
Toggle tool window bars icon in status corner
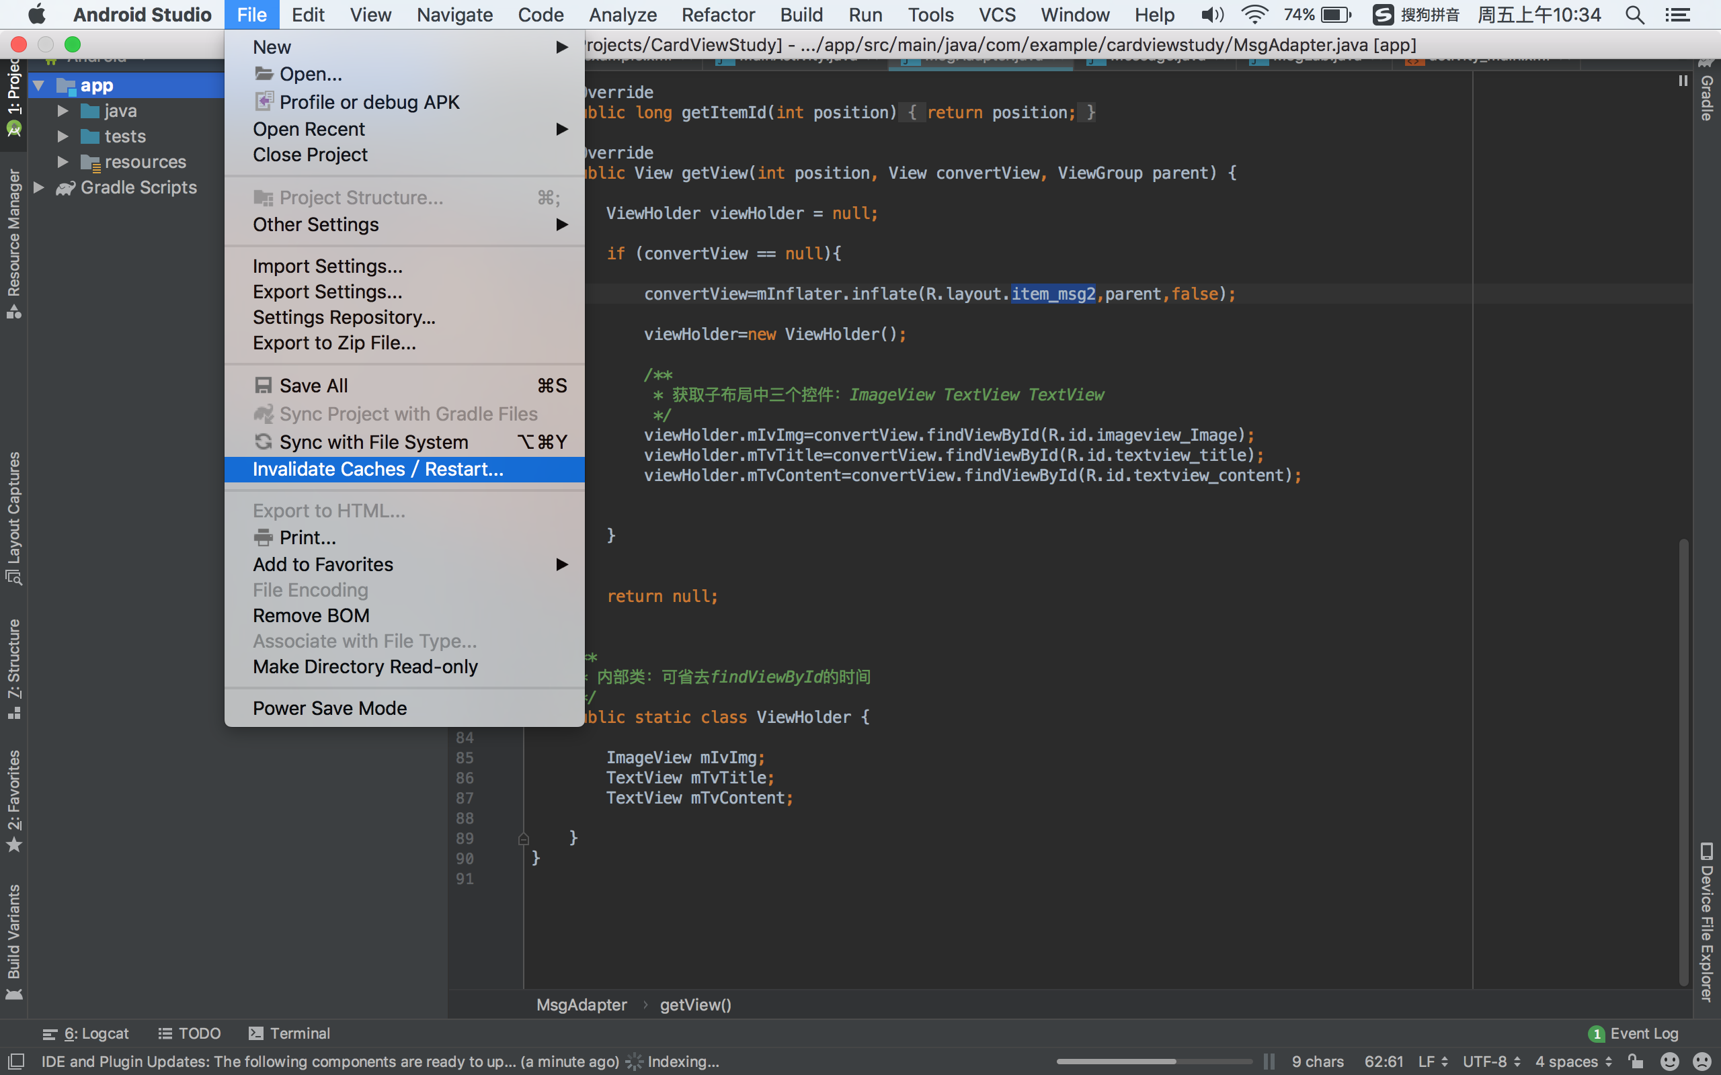pyautogui.click(x=15, y=1062)
